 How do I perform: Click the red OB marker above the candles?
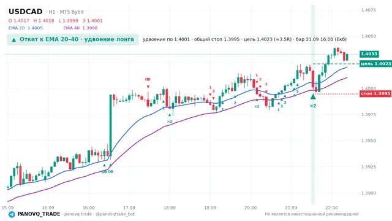pyautogui.click(x=148, y=79)
